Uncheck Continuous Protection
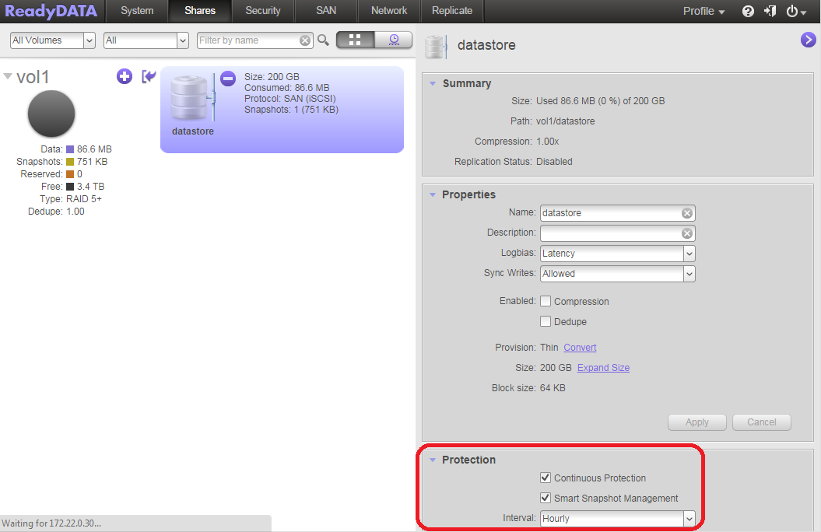 coord(546,478)
